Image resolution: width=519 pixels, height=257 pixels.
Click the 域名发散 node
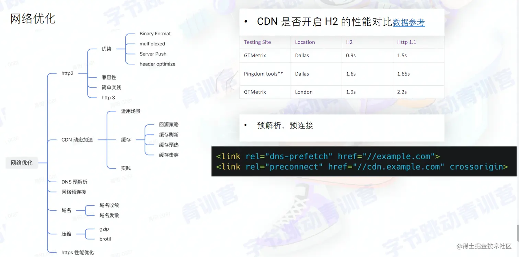(x=109, y=215)
